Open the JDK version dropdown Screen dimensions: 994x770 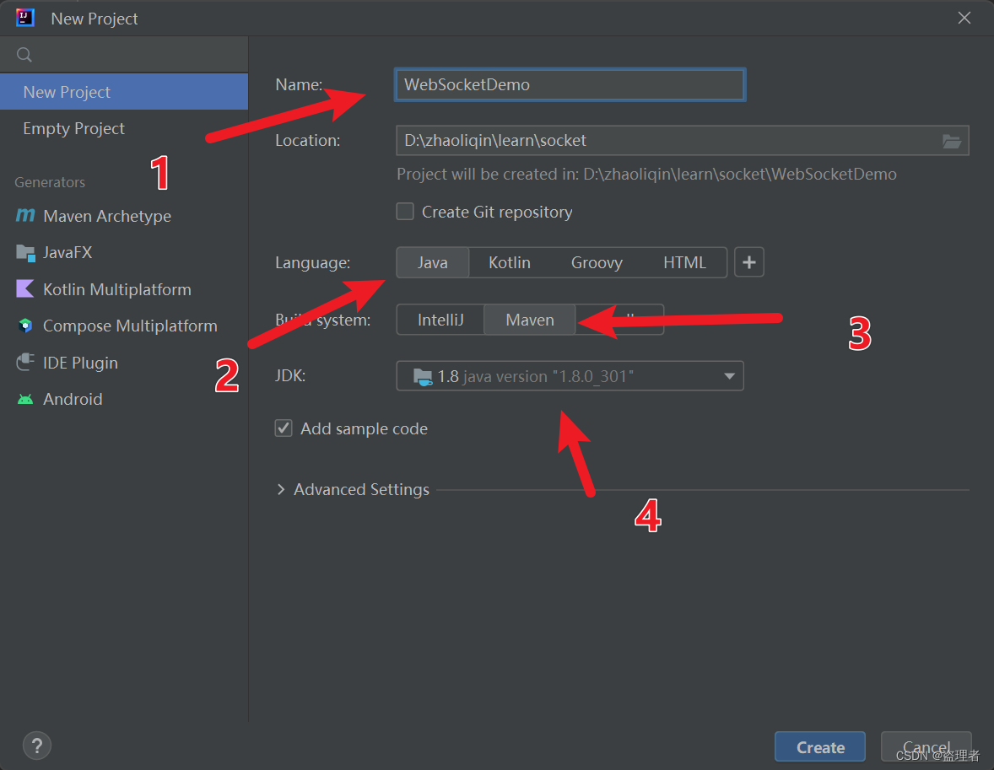point(570,376)
